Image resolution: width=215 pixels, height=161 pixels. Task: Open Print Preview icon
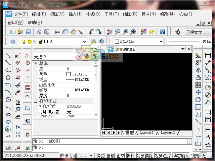pyautogui.click(x=47, y=32)
